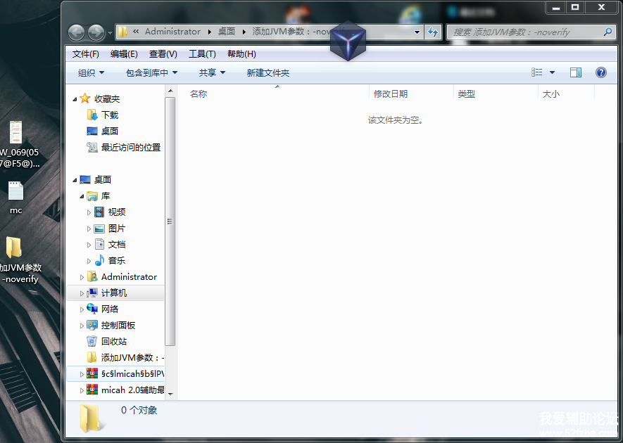Sort by the 大小 column header
This screenshot has width=623, height=443.
click(550, 94)
